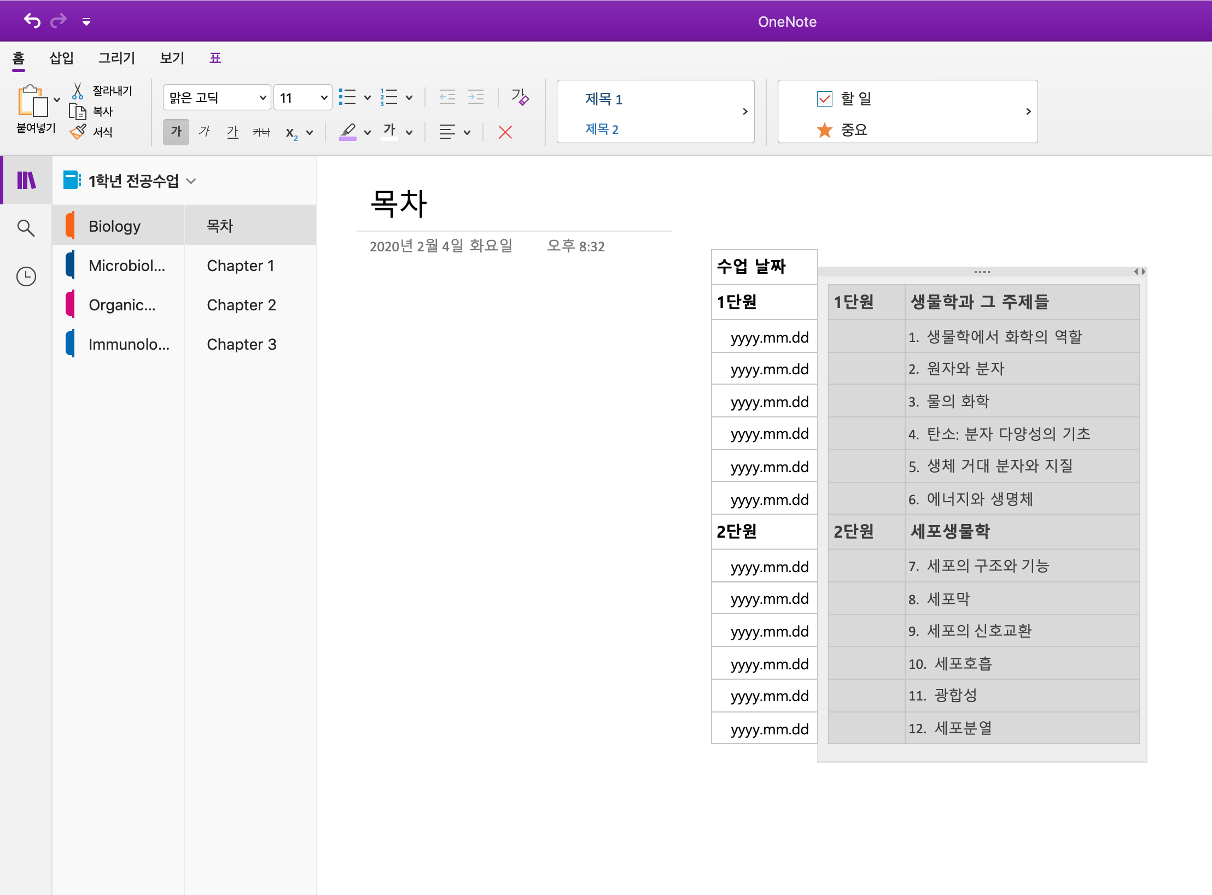Switch to the 그리기 ribbon tab
The height and width of the screenshot is (895, 1212).
pos(116,58)
